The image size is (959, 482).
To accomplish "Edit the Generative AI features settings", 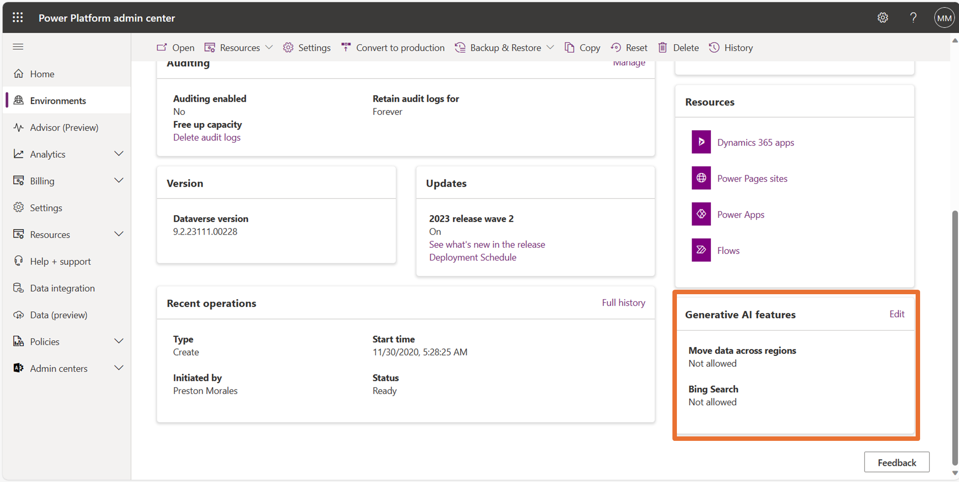I will [x=896, y=314].
